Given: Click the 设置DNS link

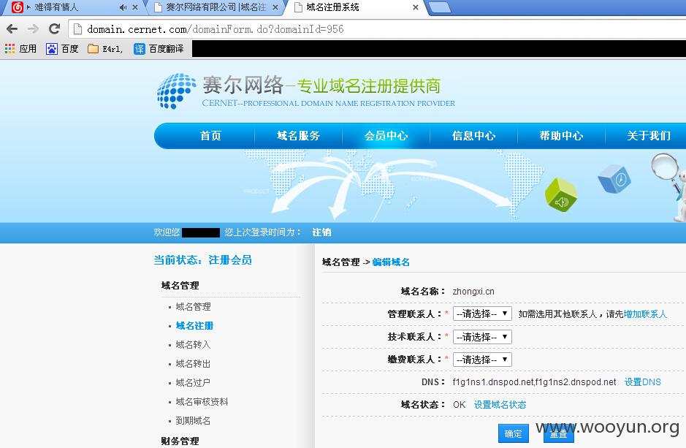Looking at the screenshot, I should coord(643,382).
